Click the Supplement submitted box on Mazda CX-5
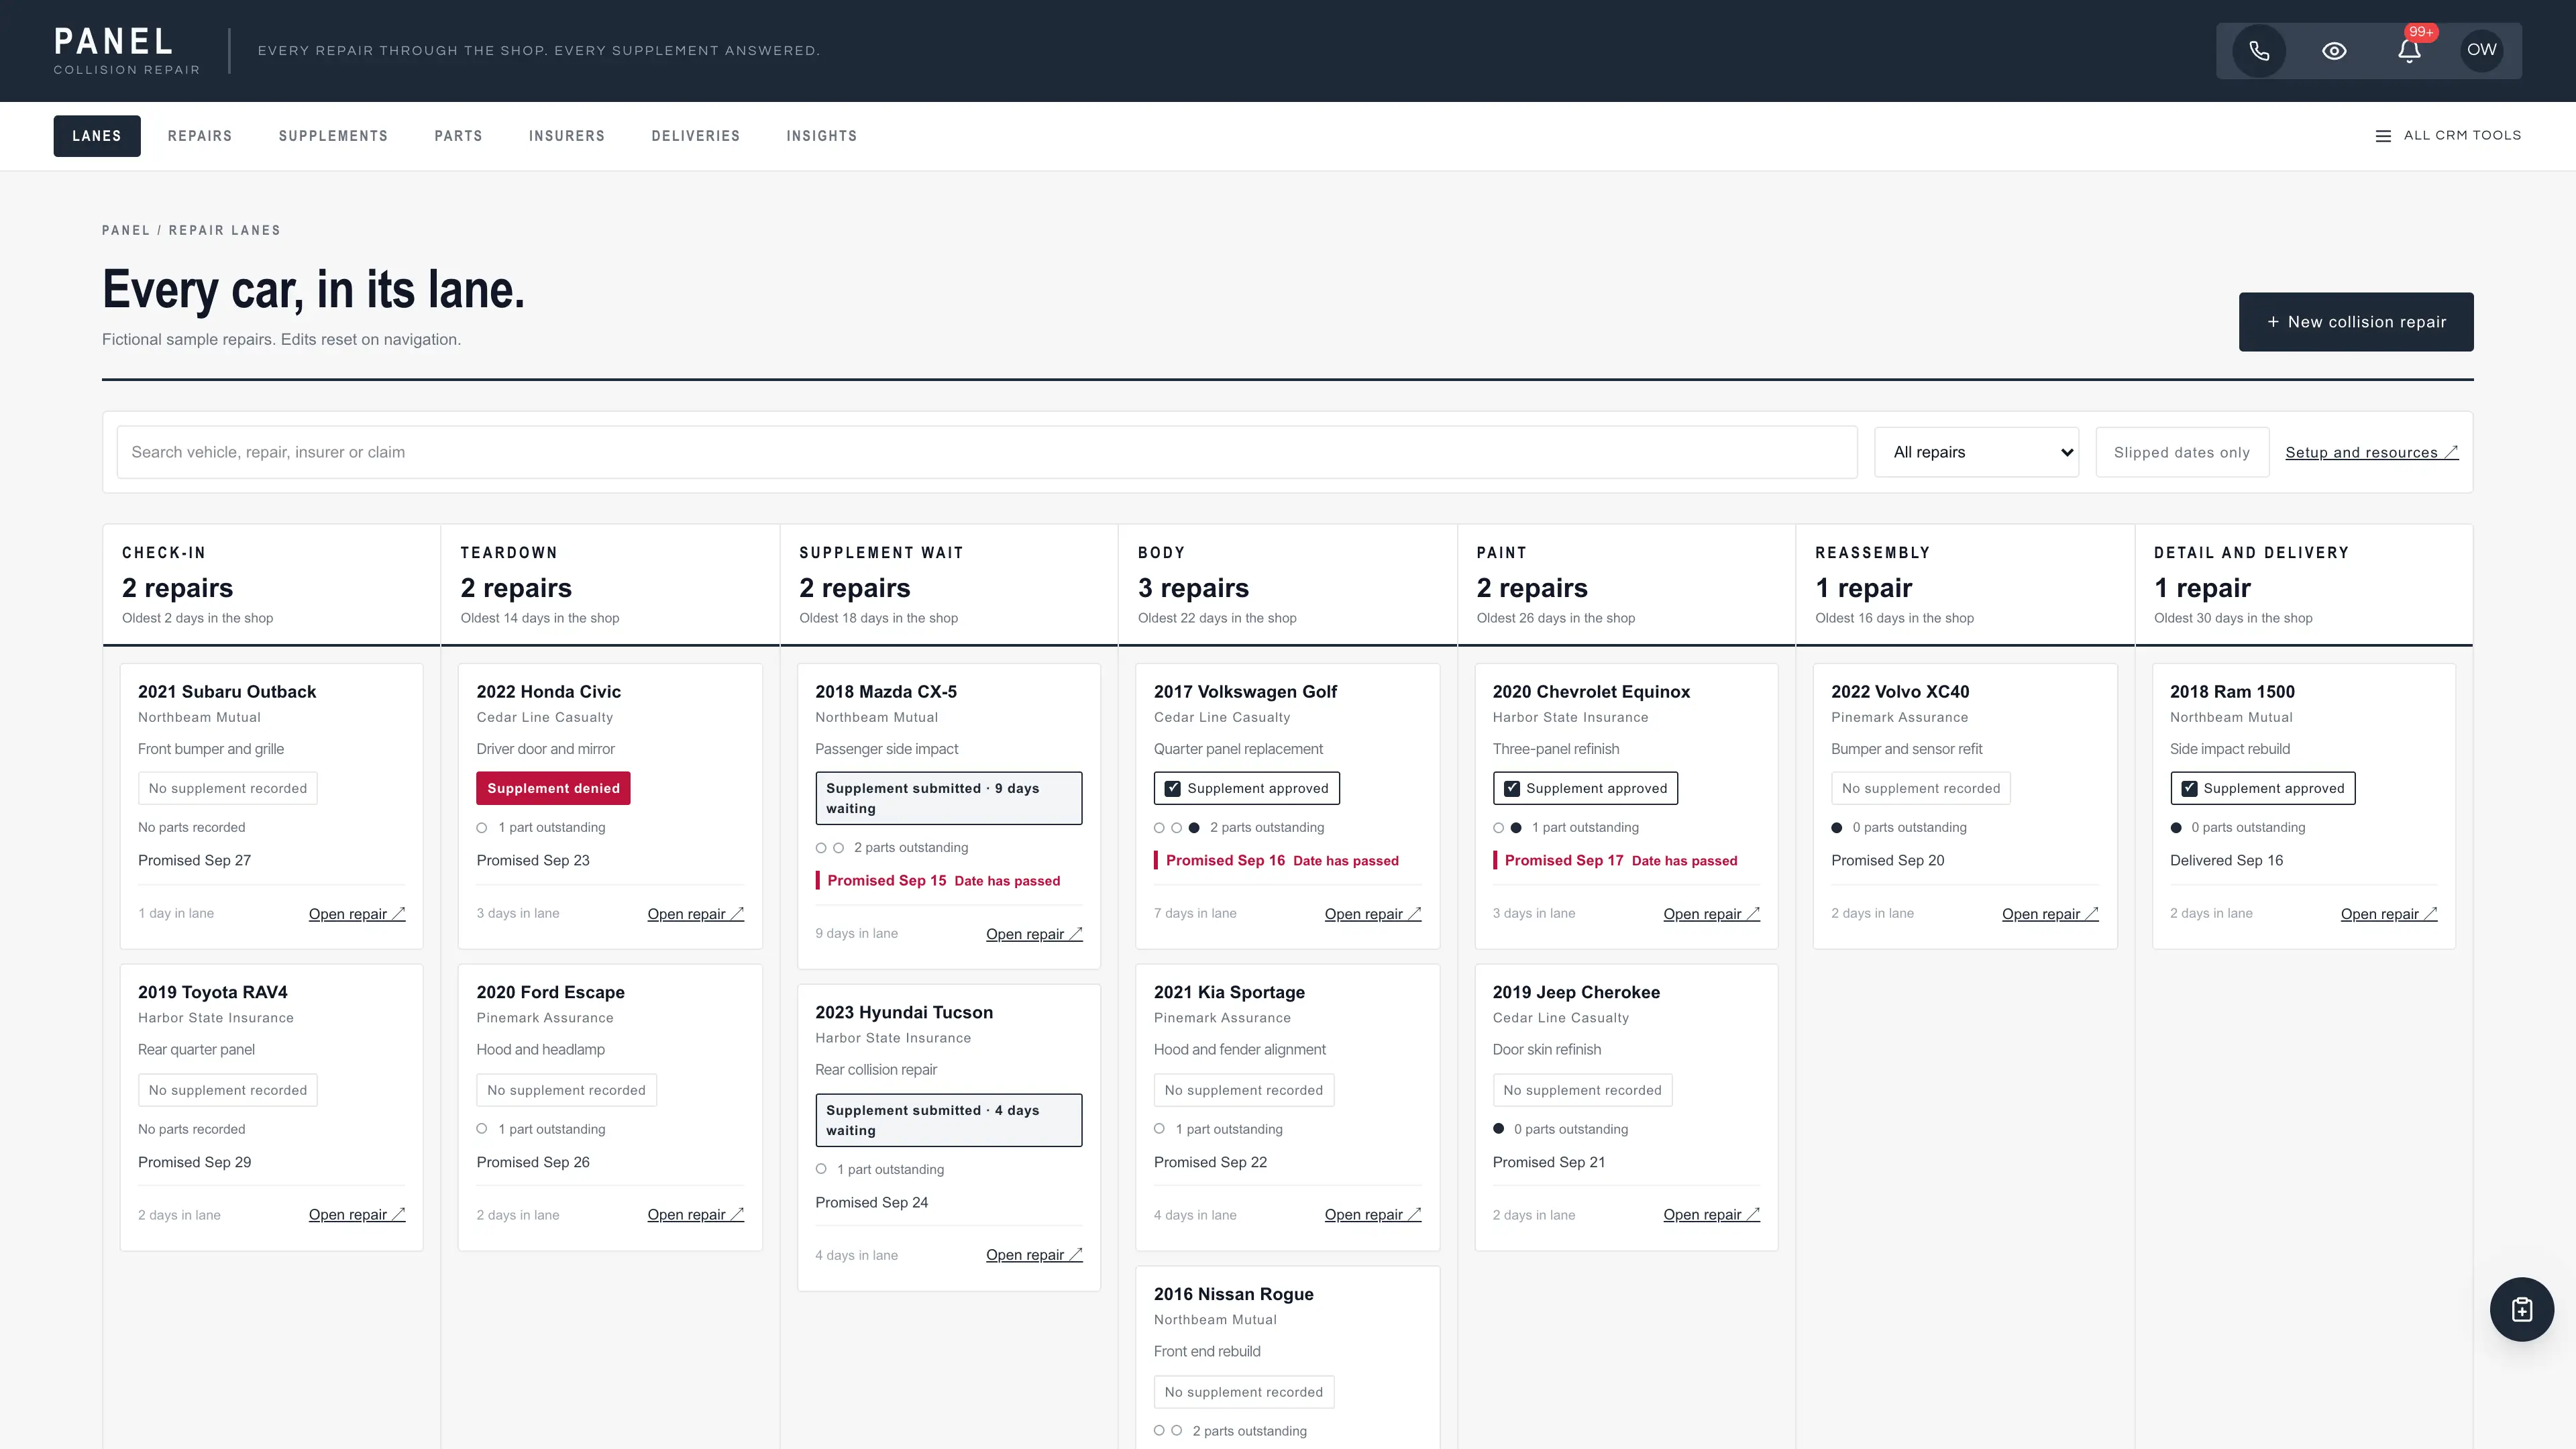 [948, 798]
